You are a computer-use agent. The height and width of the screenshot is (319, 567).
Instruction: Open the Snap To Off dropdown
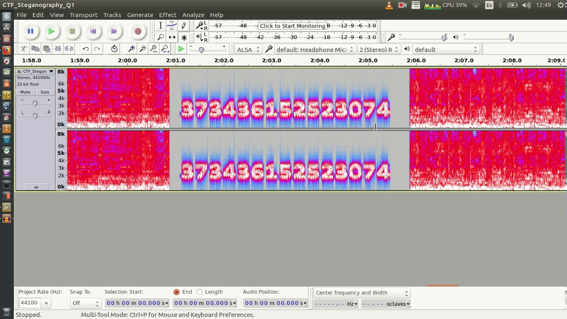85,303
